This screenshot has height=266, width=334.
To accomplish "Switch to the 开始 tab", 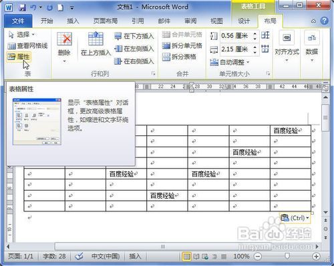I will coord(47,21).
